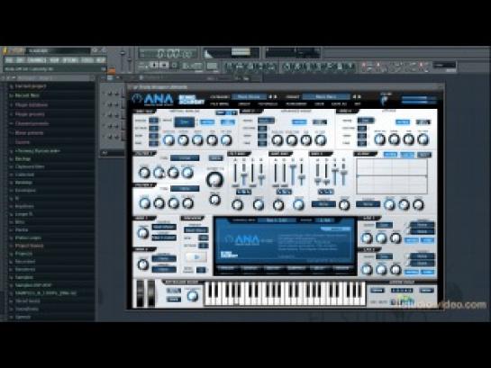Click the first knob in the OSC 1 section

(168, 140)
